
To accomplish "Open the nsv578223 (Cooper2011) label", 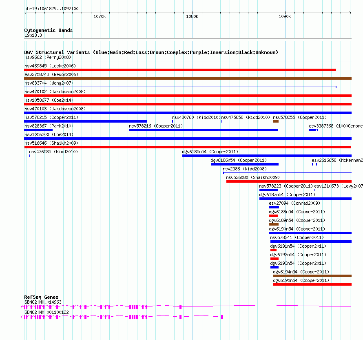I will (x=286, y=186).
